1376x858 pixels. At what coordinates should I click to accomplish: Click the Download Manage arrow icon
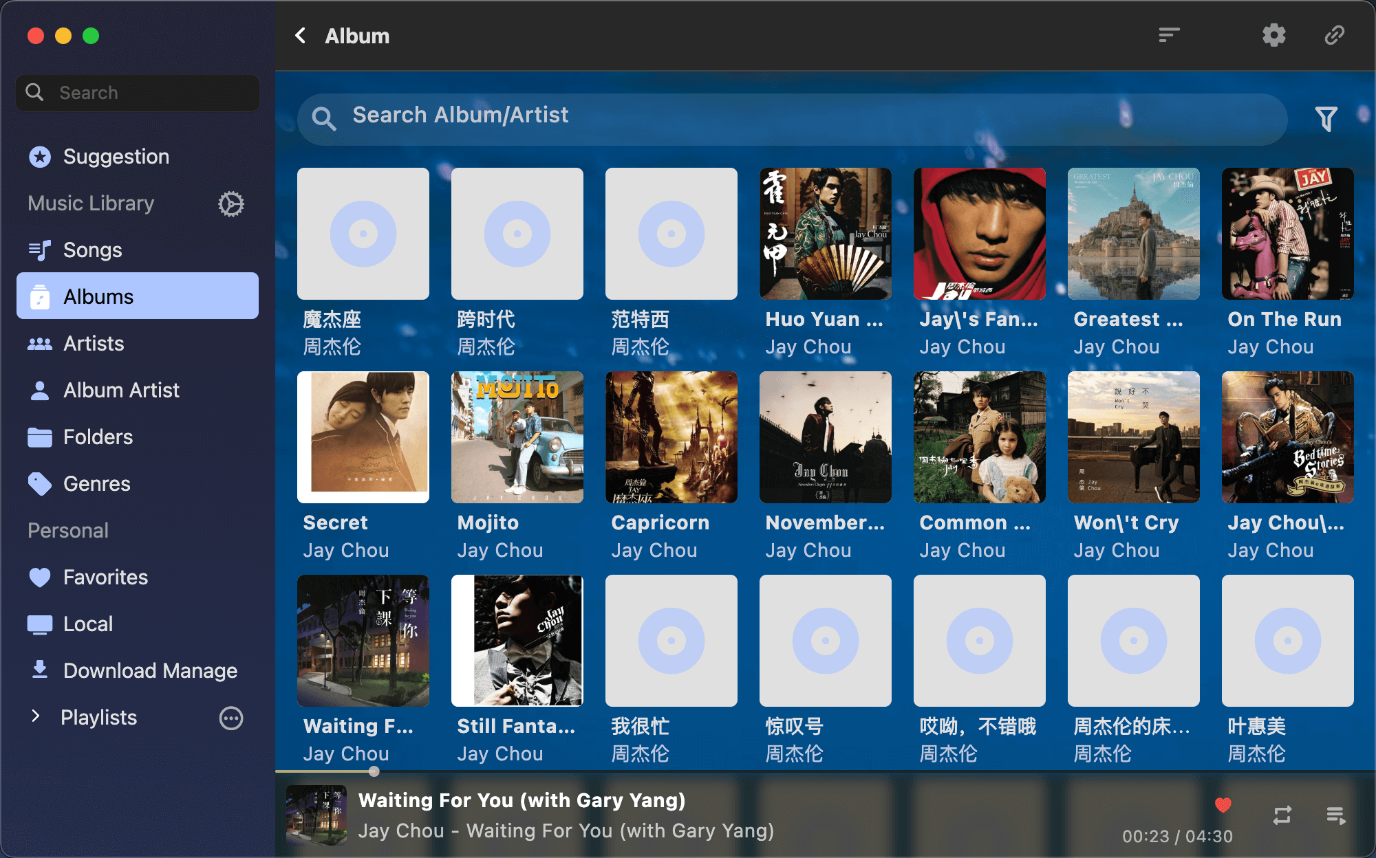pyautogui.click(x=40, y=670)
